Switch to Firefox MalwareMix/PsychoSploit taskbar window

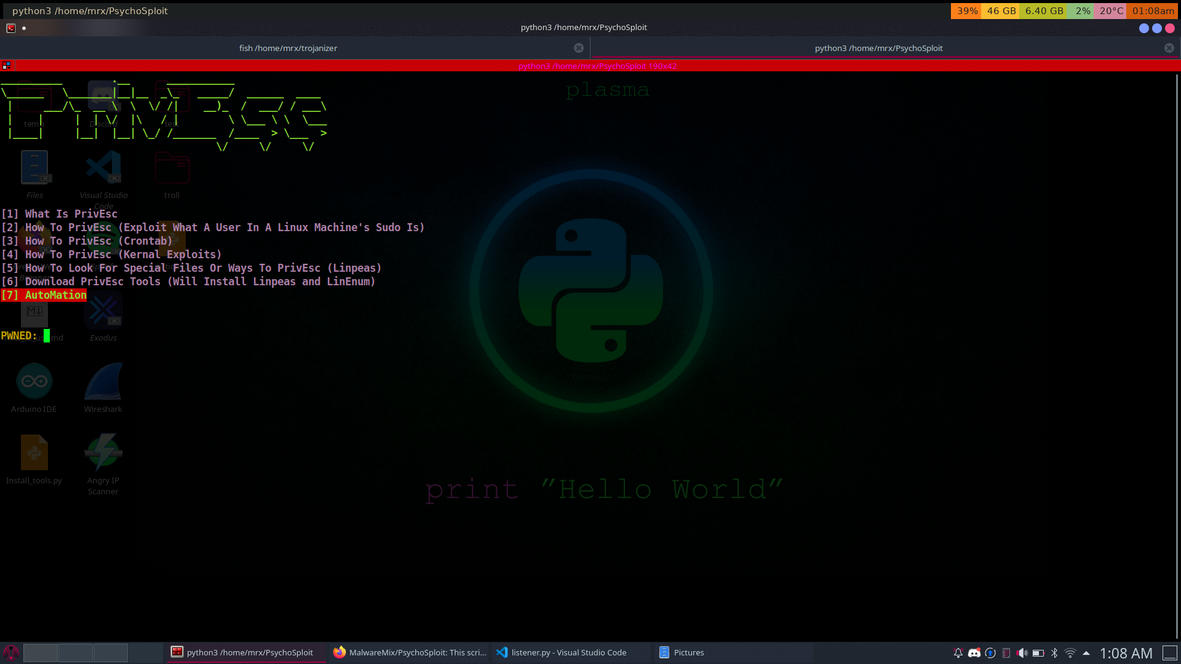pos(409,652)
